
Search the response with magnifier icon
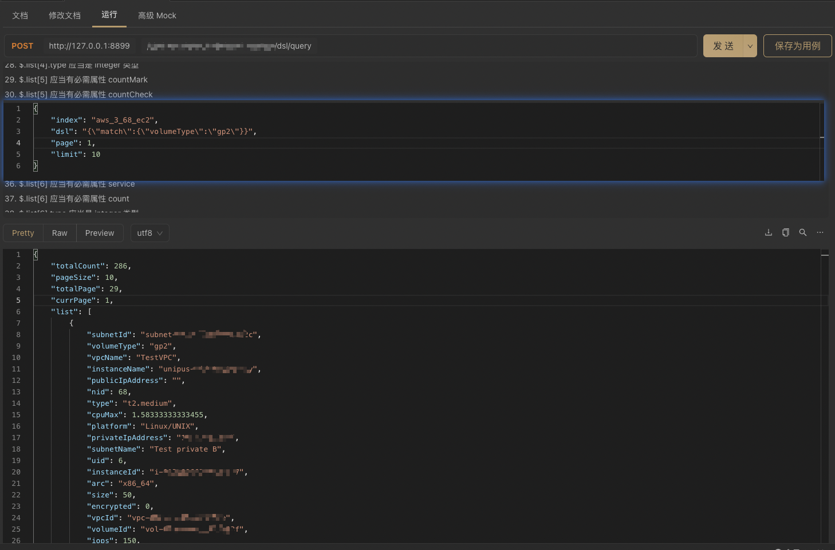click(803, 232)
